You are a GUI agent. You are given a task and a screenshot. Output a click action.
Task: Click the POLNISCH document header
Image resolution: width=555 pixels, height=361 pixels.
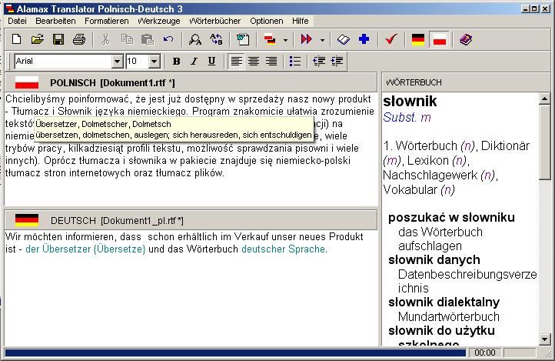(191, 82)
